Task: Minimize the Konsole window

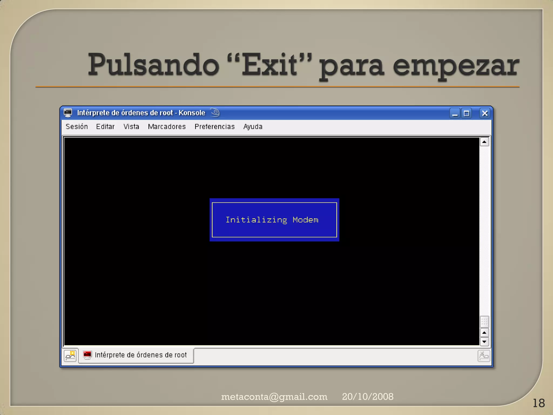Action: (x=455, y=113)
